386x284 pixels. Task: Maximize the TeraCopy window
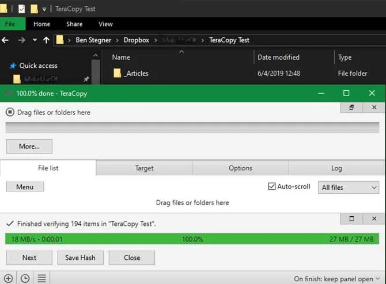pos(346,93)
